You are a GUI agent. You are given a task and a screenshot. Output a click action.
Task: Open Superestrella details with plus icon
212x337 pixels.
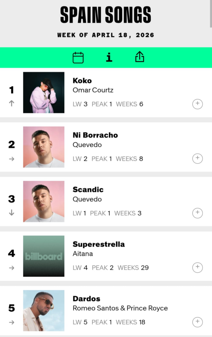pos(197,268)
